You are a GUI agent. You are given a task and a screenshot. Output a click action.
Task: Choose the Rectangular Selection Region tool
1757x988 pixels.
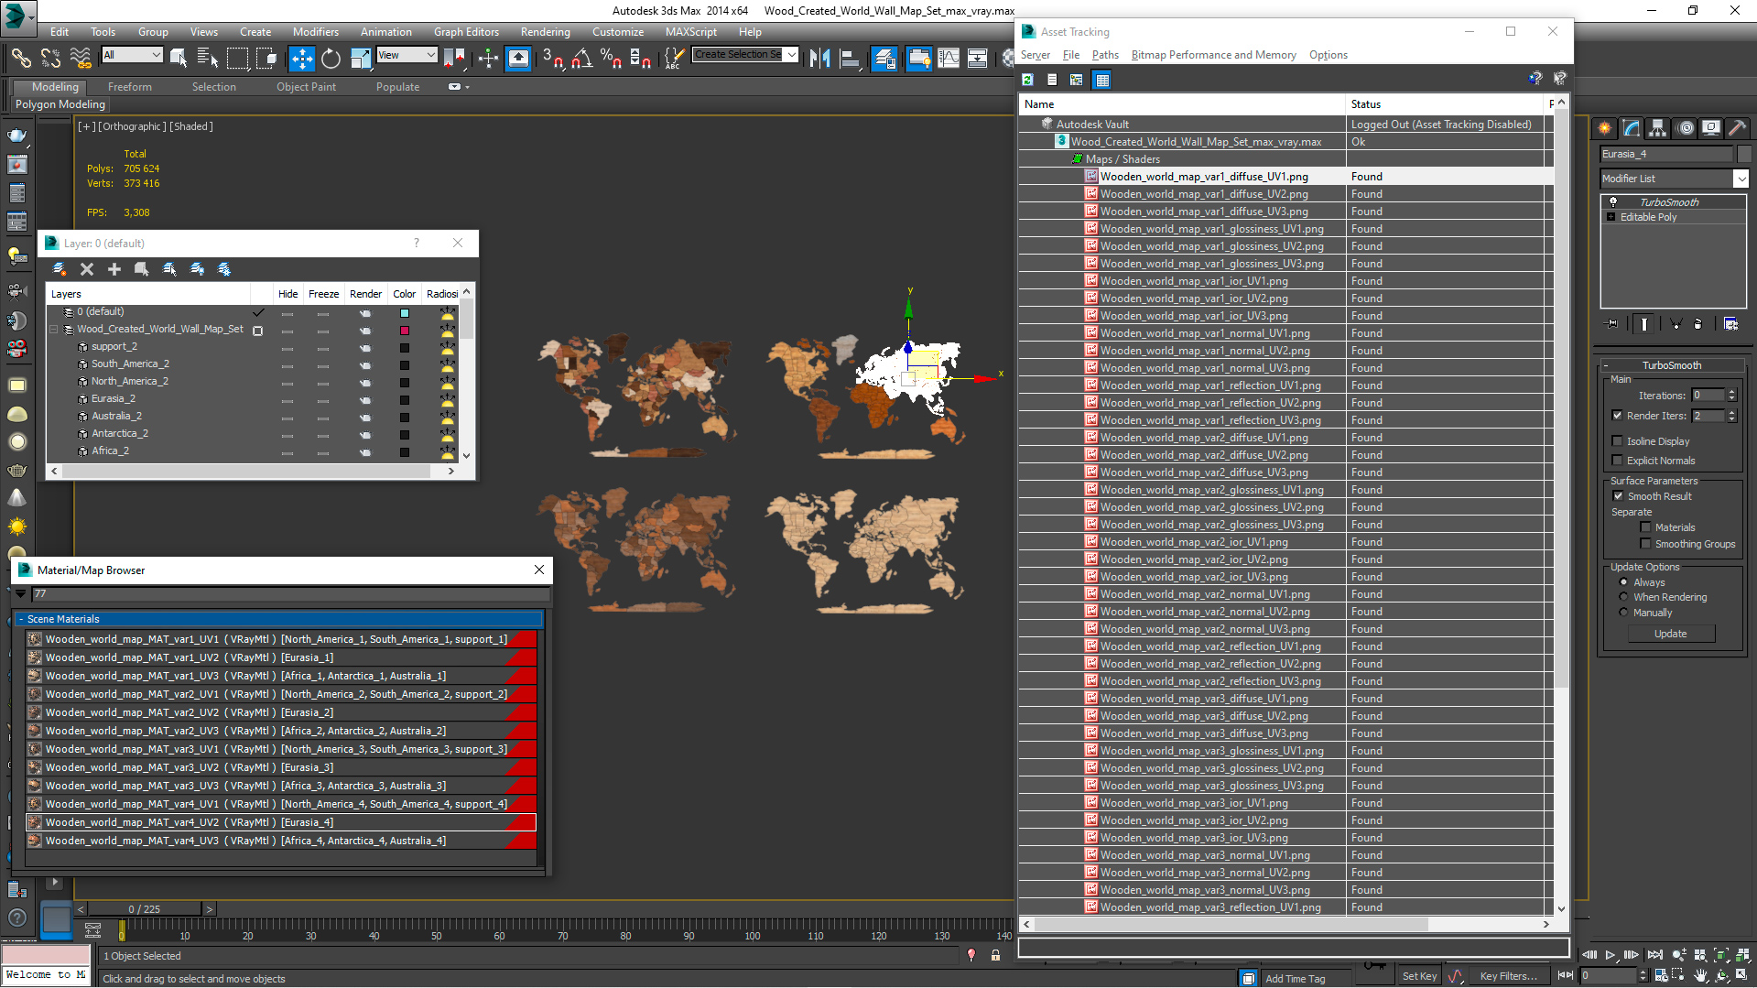(x=237, y=59)
